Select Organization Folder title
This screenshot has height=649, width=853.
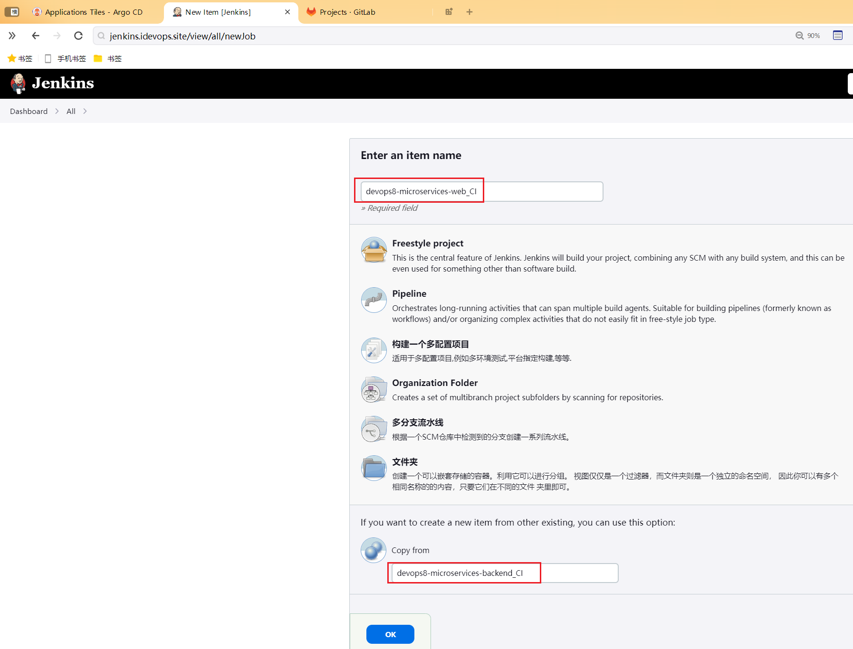tap(435, 383)
